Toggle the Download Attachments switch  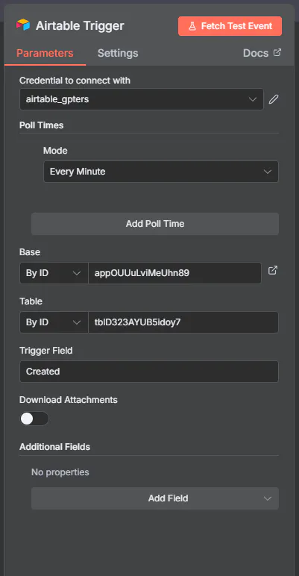pos(34,419)
